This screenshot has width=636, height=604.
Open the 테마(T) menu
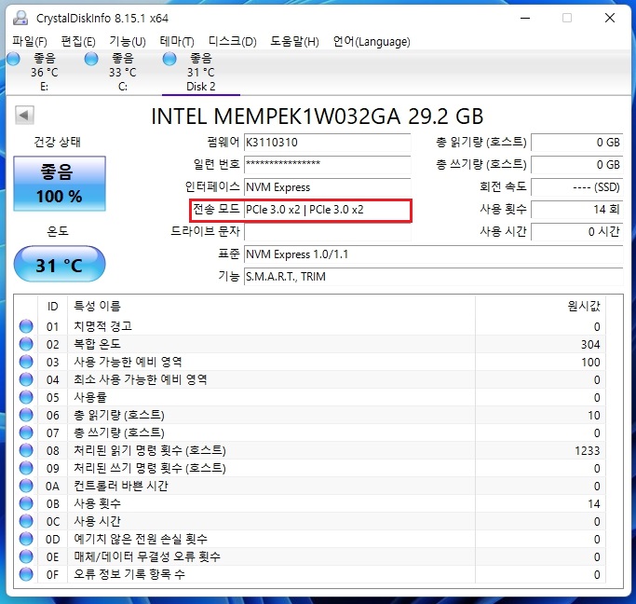pyautogui.click(x=177, y=41)
